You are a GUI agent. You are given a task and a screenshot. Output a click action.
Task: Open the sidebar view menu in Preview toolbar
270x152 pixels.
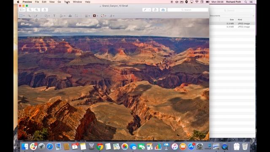pos(22,10)
